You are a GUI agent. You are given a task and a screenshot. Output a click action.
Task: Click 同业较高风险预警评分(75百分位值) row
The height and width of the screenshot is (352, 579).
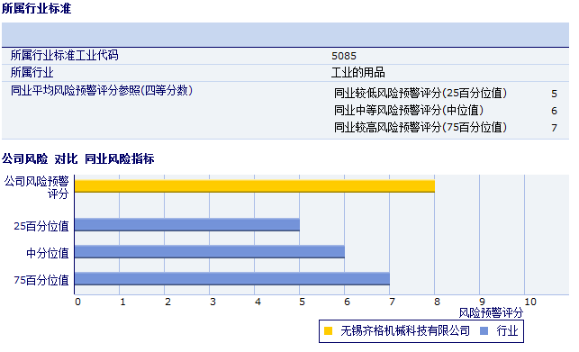pyautogui.click(x=446, y=128)
